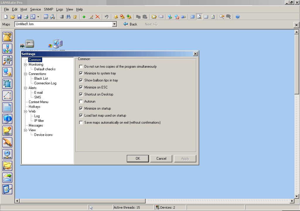Collapse the Connections tree node
Viewport: 300px width, 211px height.
pos(25,74)
